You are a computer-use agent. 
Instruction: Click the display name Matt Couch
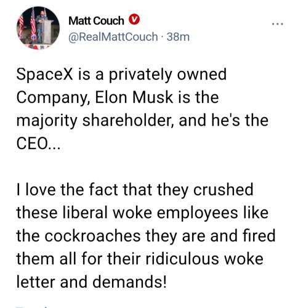coord(96,21)
